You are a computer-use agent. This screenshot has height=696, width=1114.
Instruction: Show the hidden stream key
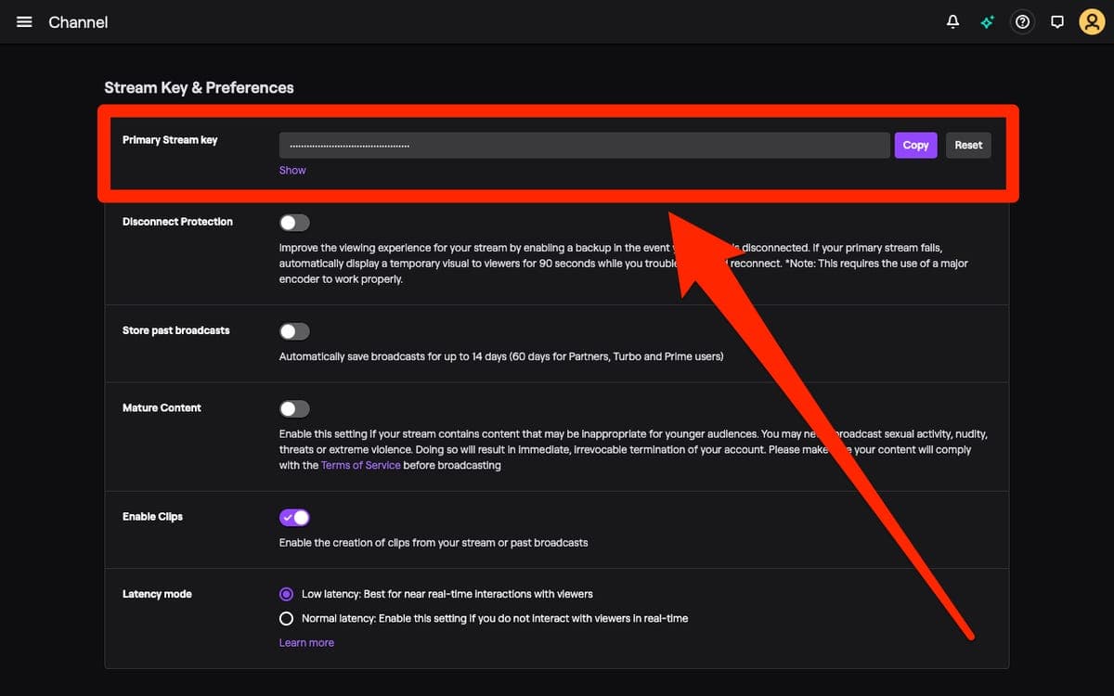[291, 170]
